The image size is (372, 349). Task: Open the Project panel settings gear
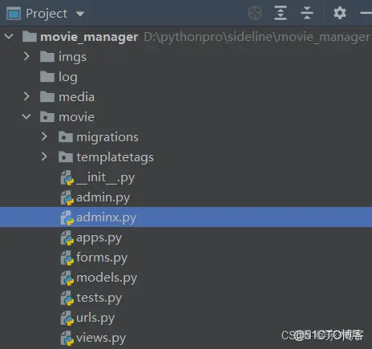coord(340,13)
